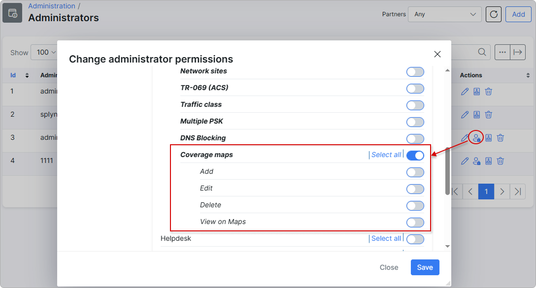
Task: Click the pencil edit icon in row 2
Action: (465, 115)
